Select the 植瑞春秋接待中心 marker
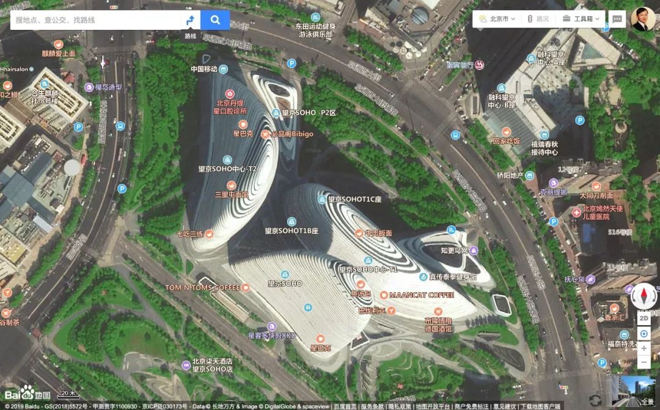660x410 pixels. (544, 135)
